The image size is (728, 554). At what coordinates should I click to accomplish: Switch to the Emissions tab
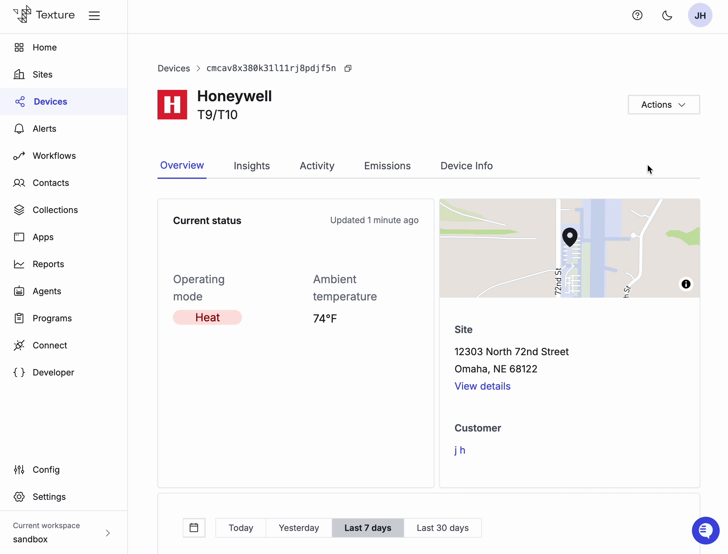[387, 166]
